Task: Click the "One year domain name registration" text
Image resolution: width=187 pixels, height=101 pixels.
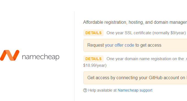Action: 145,59
